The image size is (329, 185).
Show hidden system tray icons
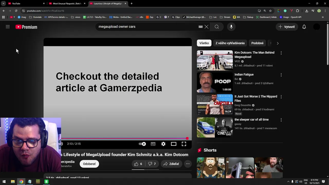tap(288, 182)
